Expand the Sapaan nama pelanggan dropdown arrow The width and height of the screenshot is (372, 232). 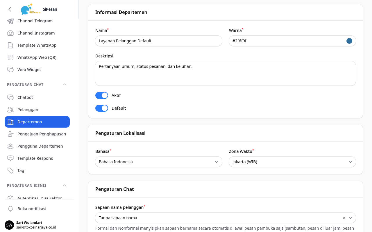[350, 218]
